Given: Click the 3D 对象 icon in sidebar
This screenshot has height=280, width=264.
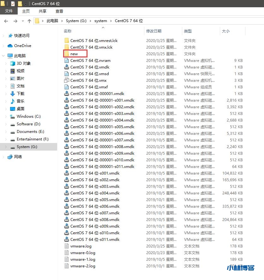Looking at the screenshot, I should click(13, 63).
